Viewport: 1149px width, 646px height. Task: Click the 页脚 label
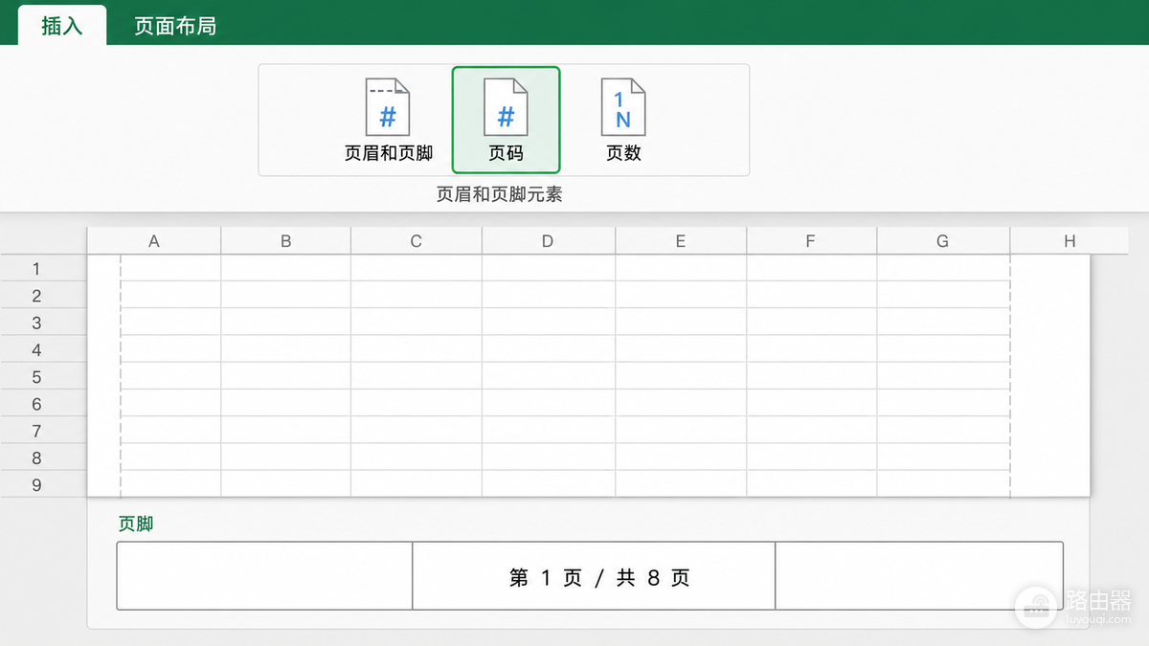click(136, 523)
